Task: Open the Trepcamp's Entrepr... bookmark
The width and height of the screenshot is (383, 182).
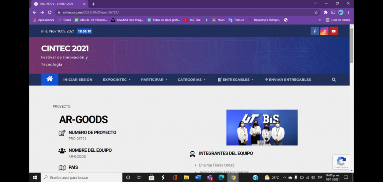Action: pos(264,20)
